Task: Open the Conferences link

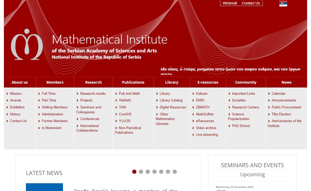Action: pyautogui.click(x=90, y=119)
